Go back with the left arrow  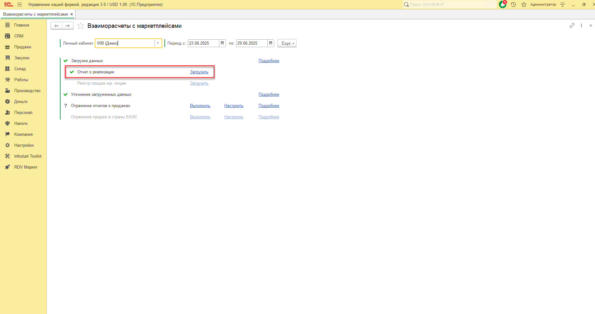56,26
